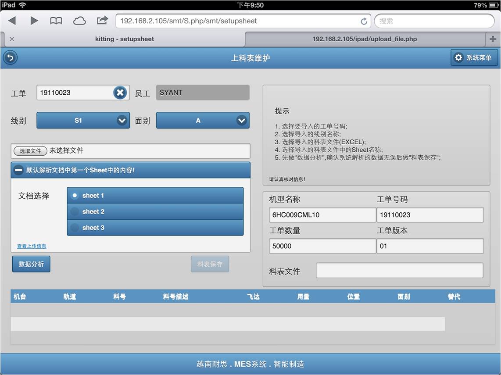Tap the 工单数量 field showing 50000
The height and width of the screenshot is (375, 501).
322,246
